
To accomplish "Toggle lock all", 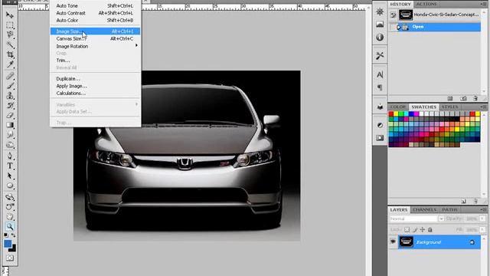I will [430, 230].
